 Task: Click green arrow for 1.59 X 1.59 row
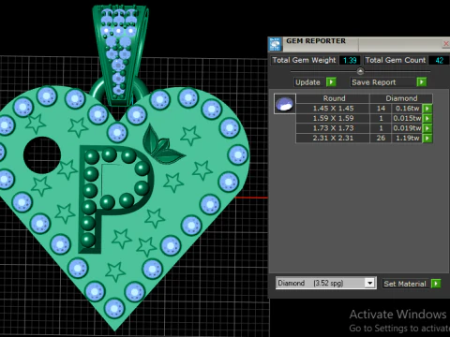tap(427, 118)
